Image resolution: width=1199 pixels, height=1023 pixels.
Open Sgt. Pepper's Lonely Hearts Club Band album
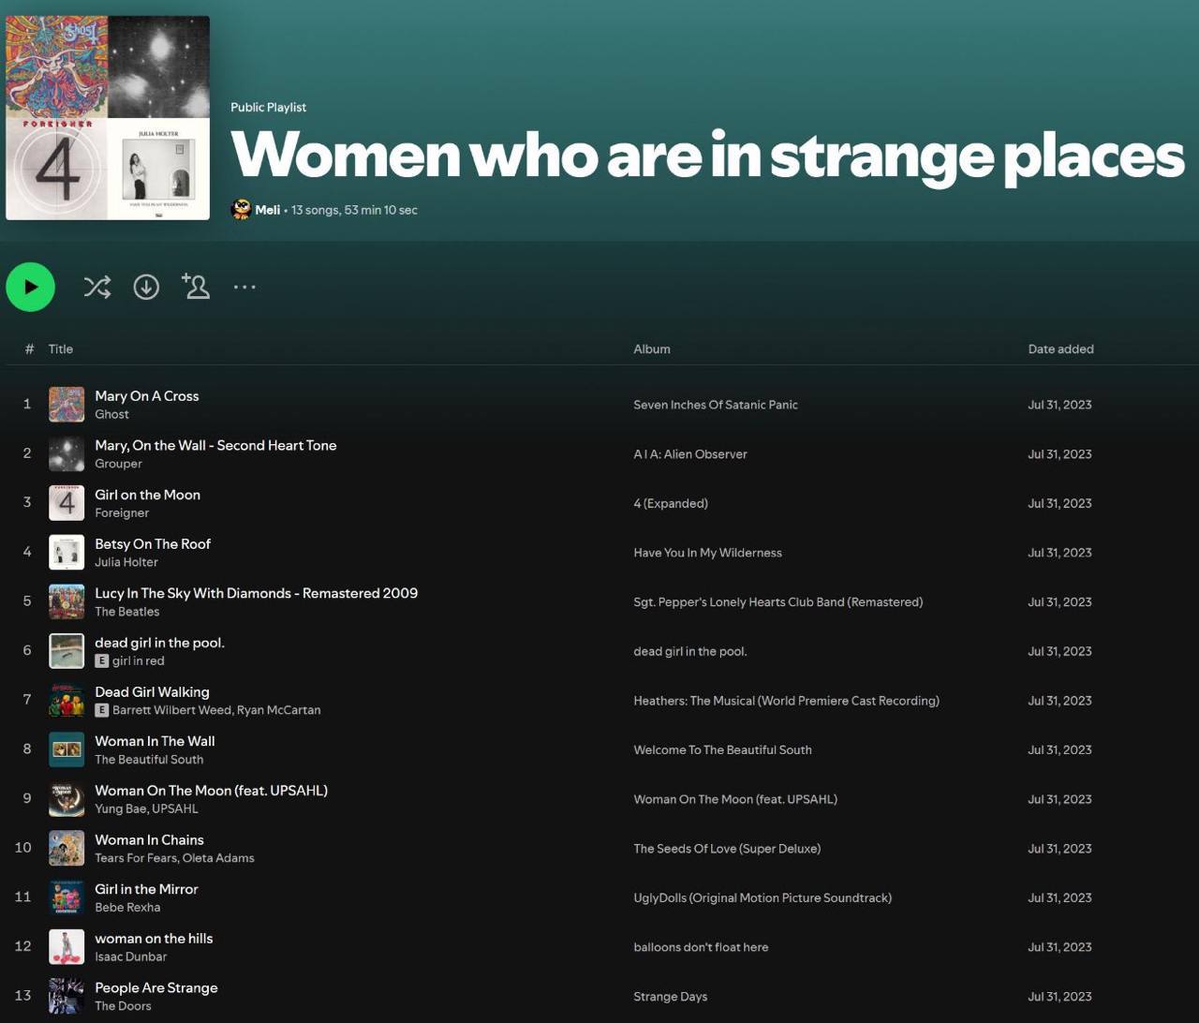777,602
